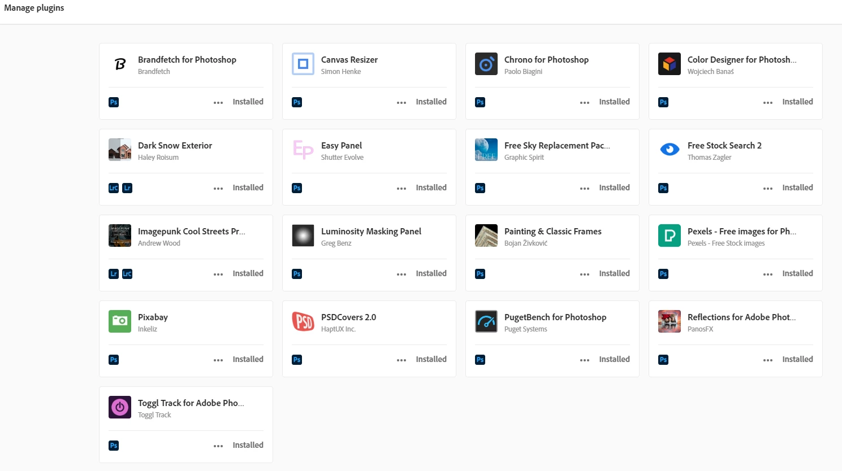
Task: Click Installed on the Painting & Classic Frames card
Action: click(614, 273)
